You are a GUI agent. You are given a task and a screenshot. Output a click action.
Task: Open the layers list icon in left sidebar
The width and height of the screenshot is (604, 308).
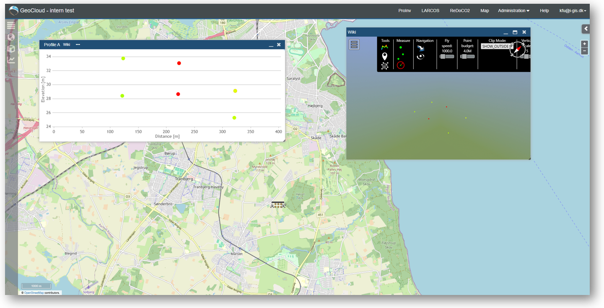(x=11, y=26)
